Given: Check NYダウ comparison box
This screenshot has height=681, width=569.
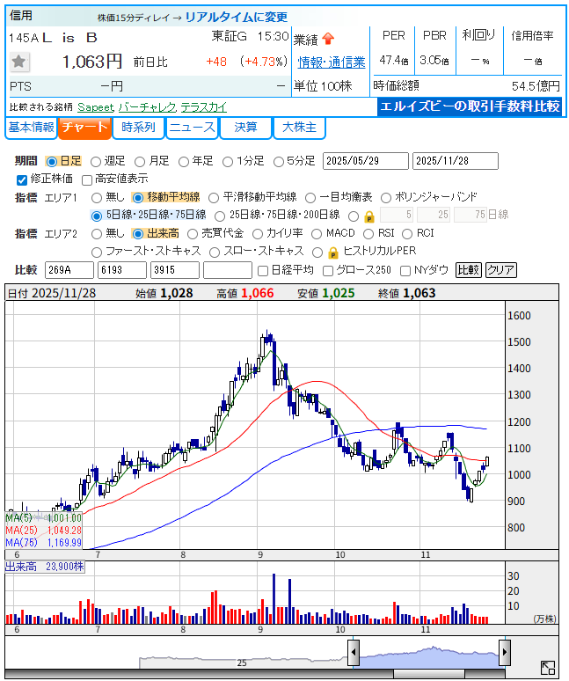Looking at the screenshot, I should [405, 271].
